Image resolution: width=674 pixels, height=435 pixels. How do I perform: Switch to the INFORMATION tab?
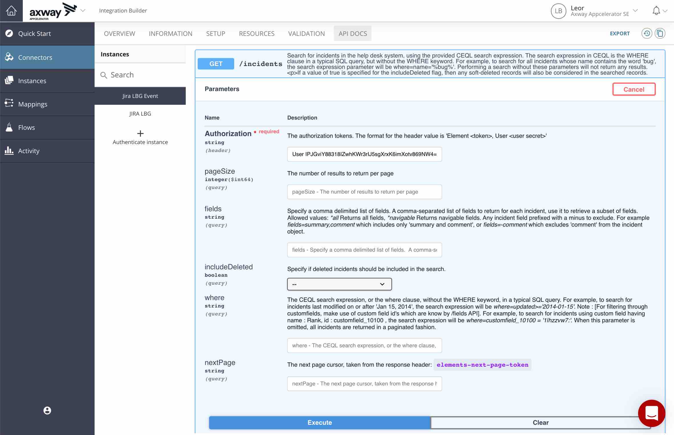pyautogui.click(x=171, y=34)
